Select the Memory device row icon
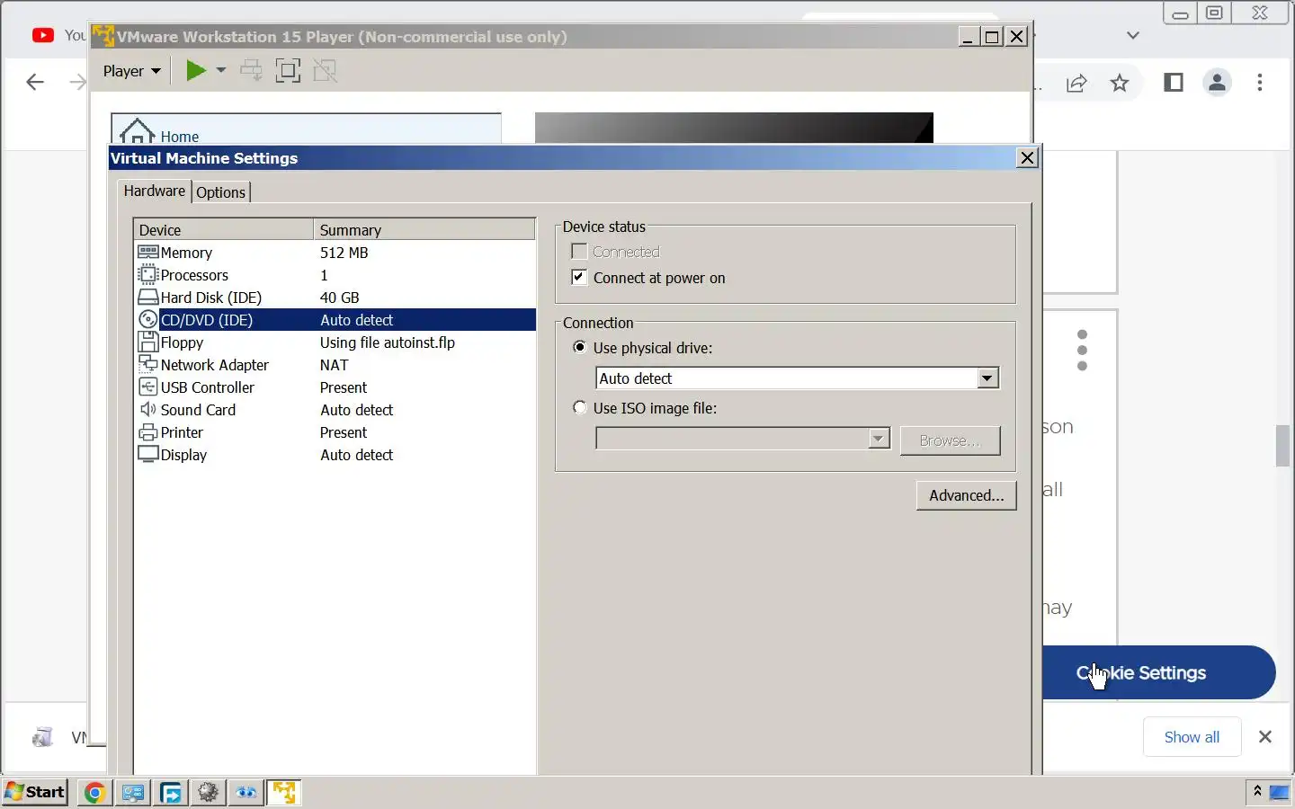The width and height of the screenshot is (1295, 809). coord(148,253)
